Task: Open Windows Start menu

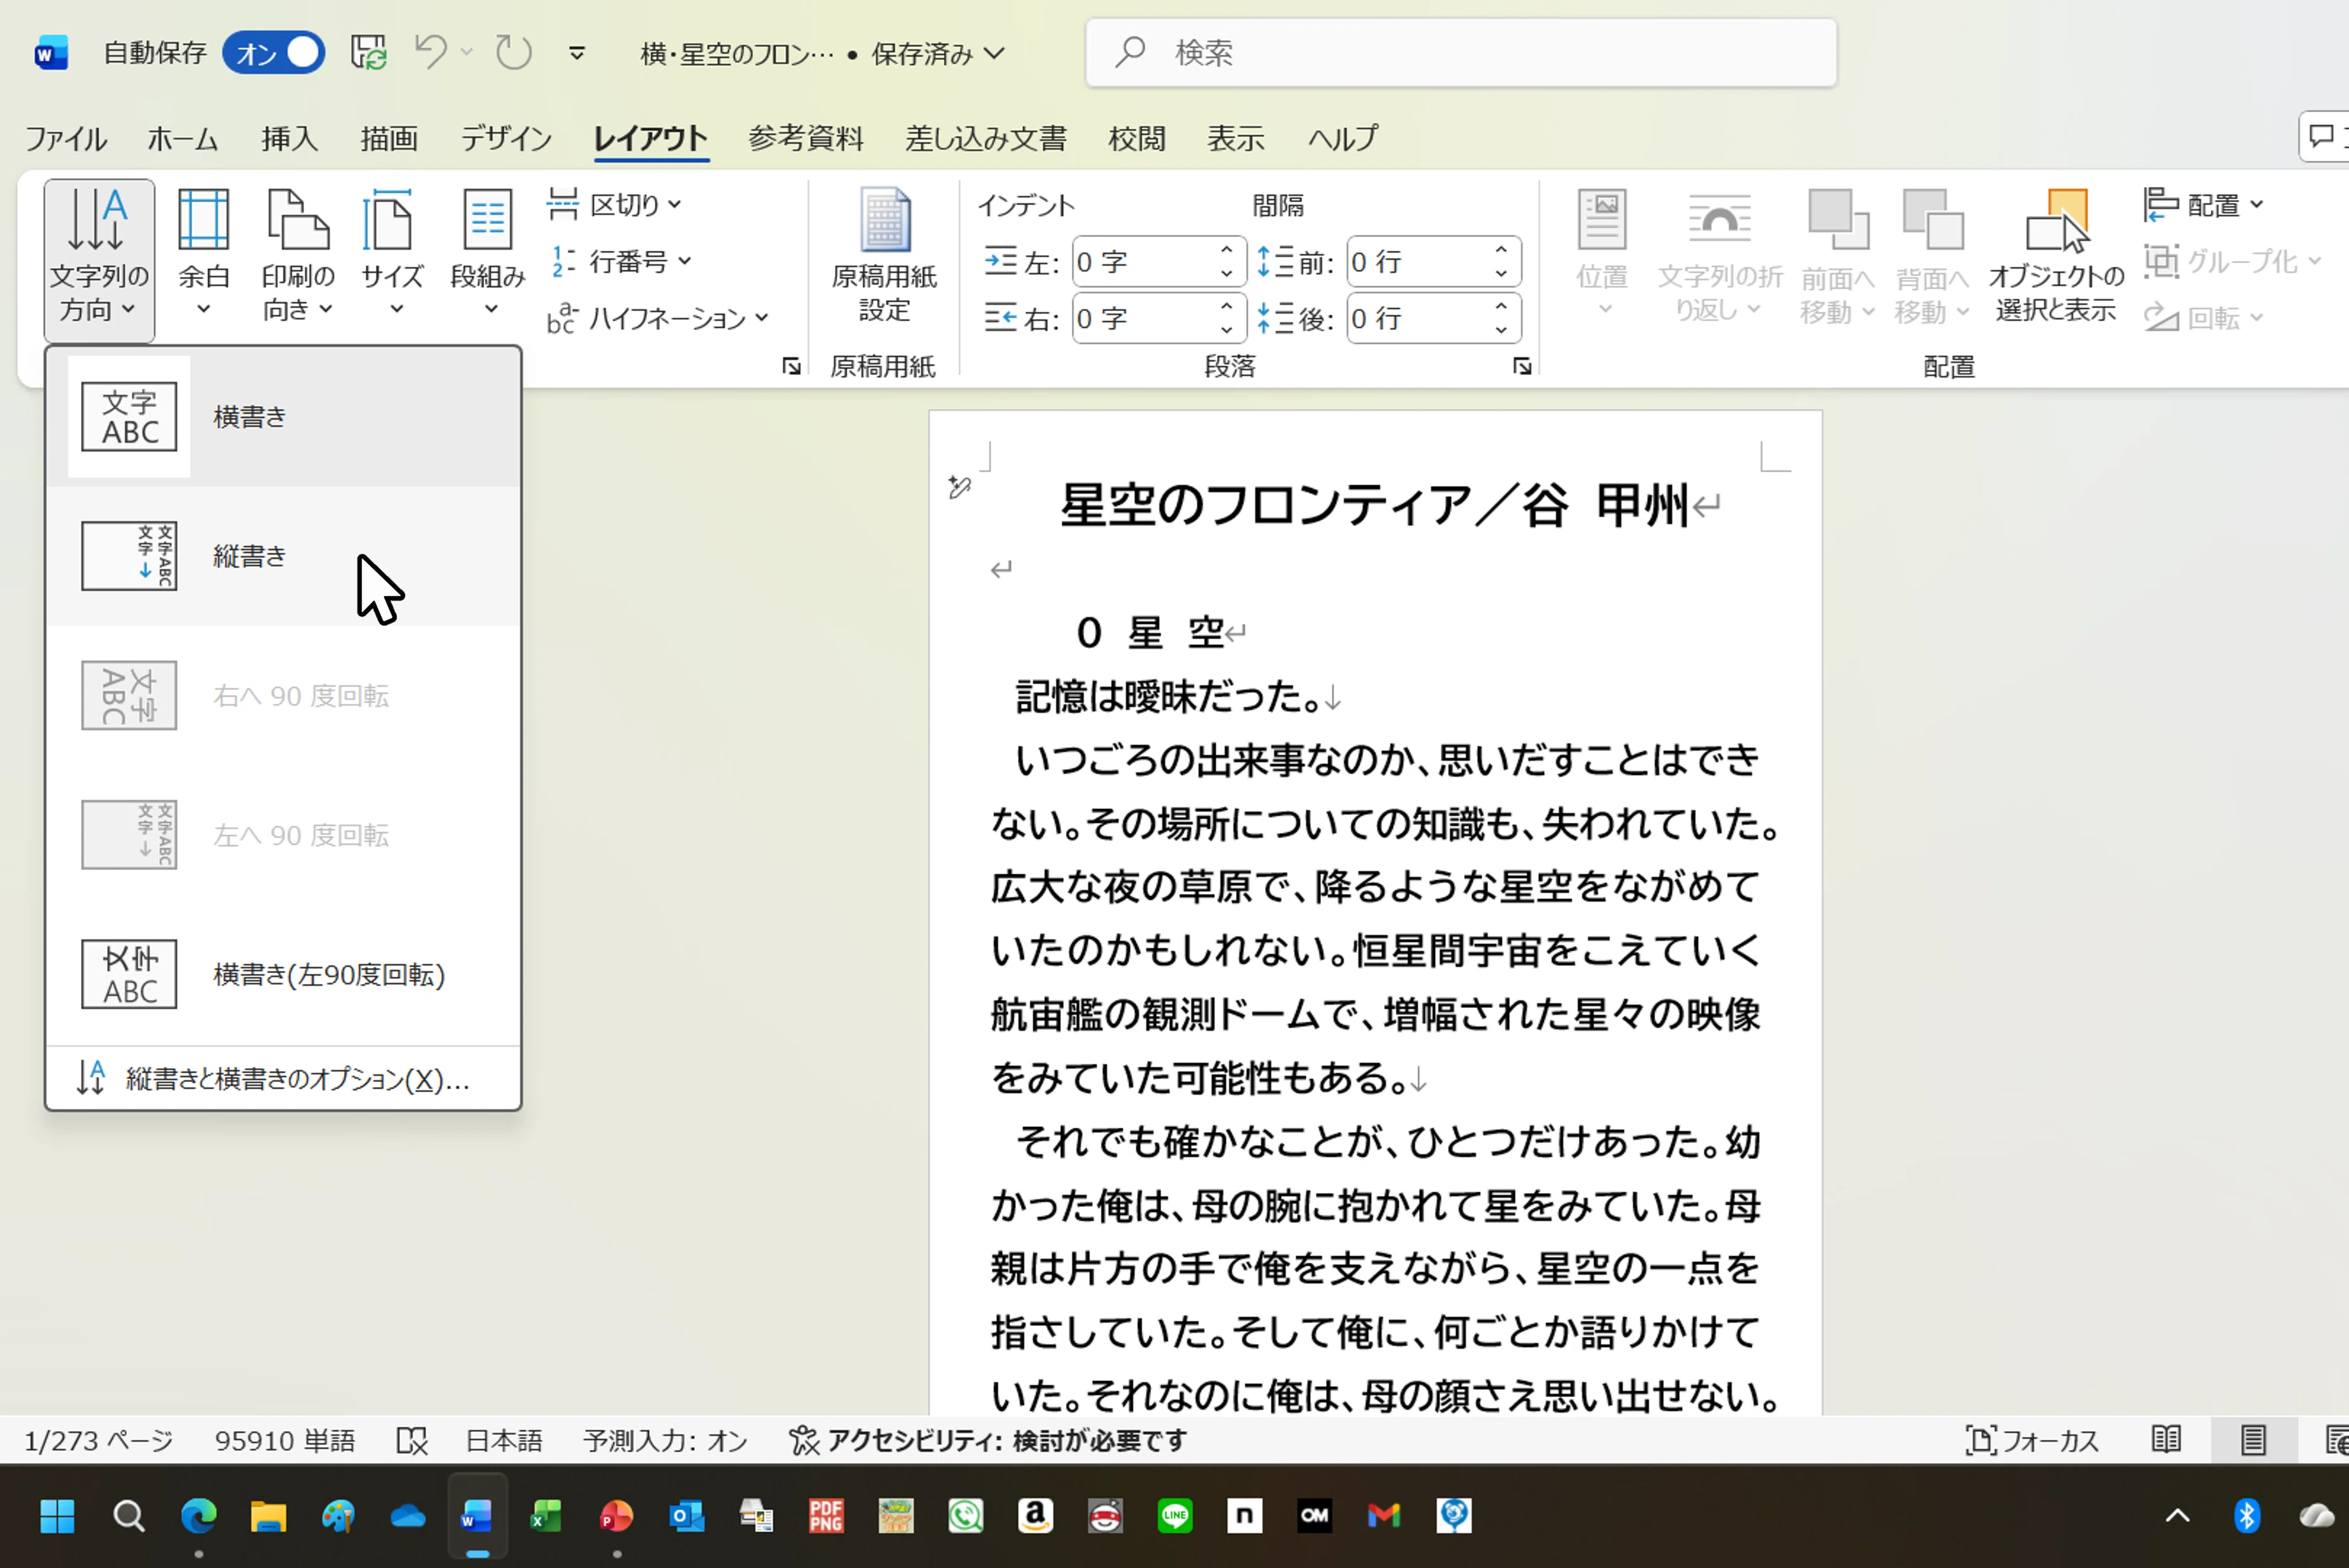Action: (57, 1516)
